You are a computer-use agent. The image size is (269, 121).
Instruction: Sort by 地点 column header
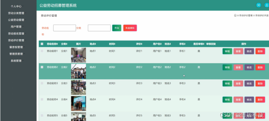pyautogui.click(x=93, y=44)
